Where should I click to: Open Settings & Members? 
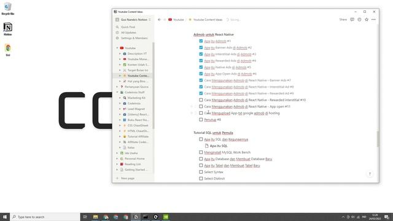tap(134, 38)
